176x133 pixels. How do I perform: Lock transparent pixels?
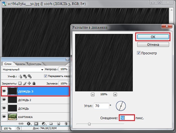point(20,83)
